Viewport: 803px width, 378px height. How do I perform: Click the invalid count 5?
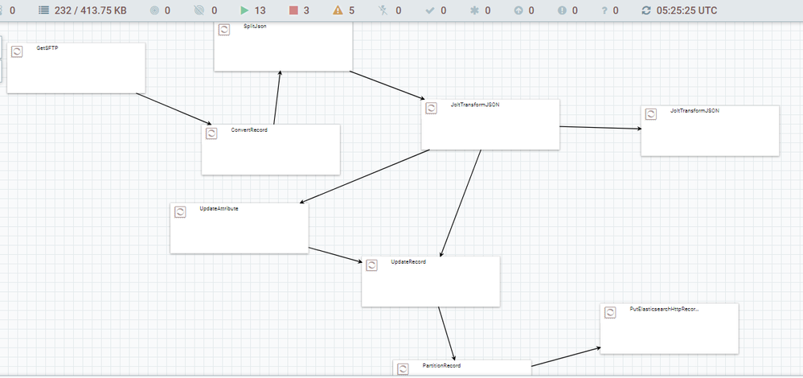pyautogui.click(x=351, y=10)
